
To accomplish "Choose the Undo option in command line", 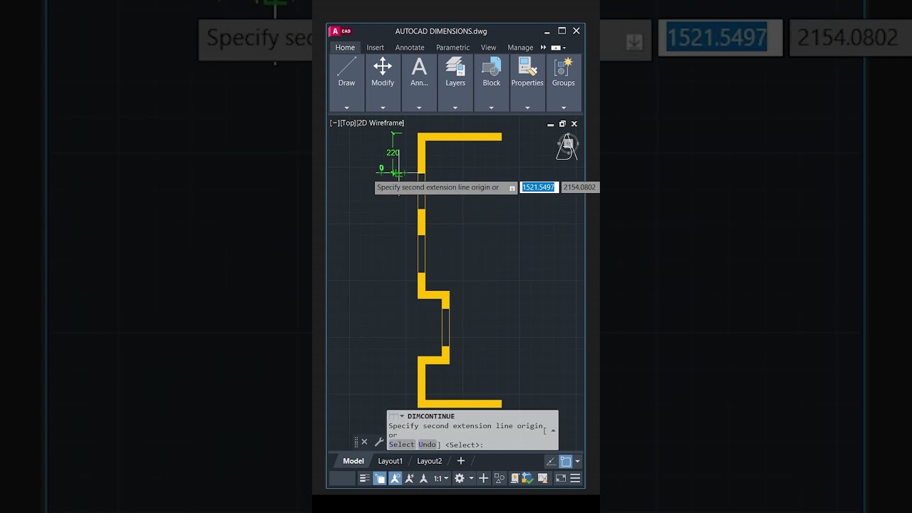I will pyautogui.click(x=427, y=445).
